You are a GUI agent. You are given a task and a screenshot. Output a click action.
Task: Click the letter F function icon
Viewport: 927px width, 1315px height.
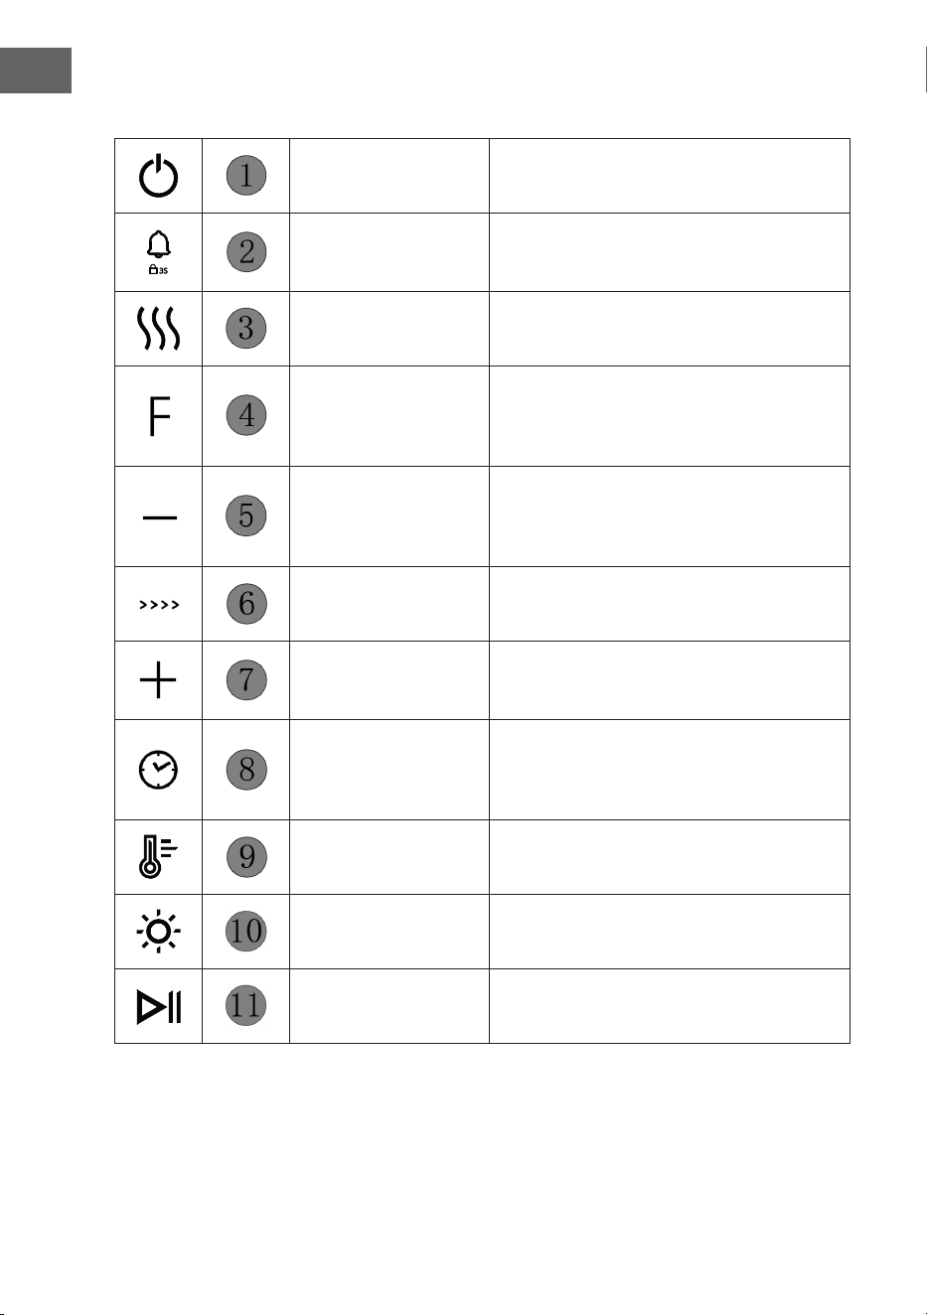click(x=159, y=416)
